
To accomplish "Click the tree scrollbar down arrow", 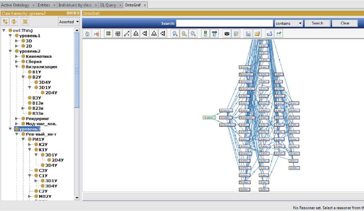I will pos(77,198).
